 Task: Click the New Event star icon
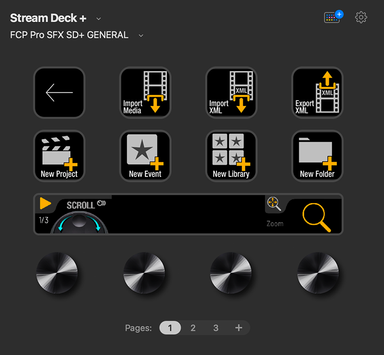point(145,155)
